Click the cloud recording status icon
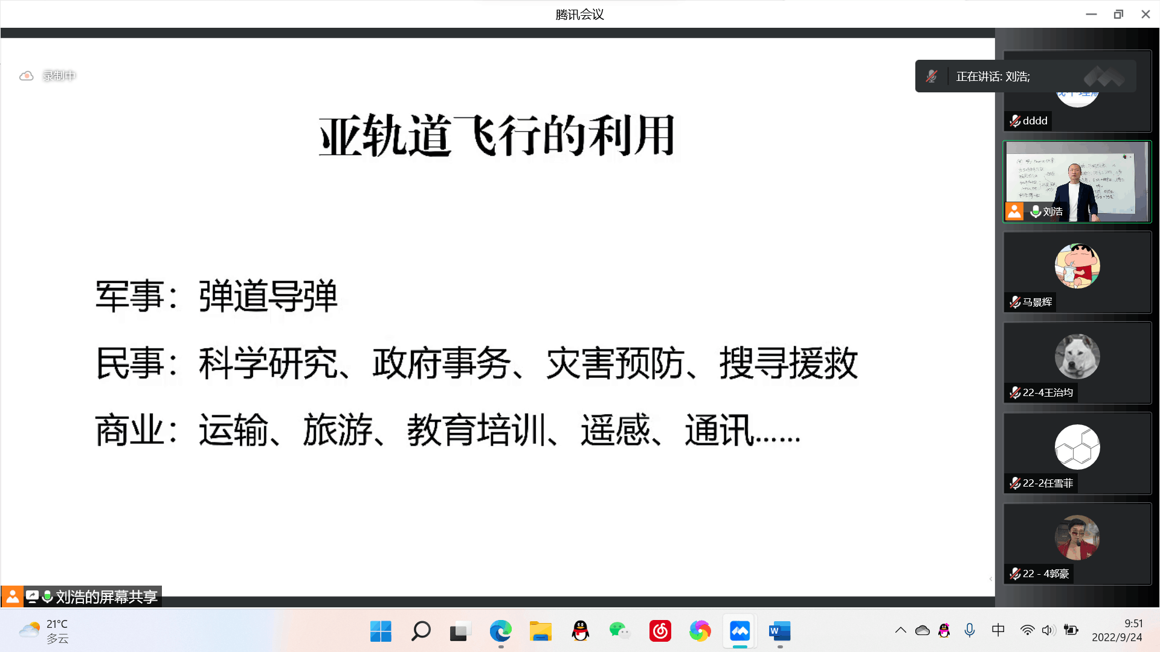The height and width of the screenshot is (652, 1160). click(x=26, y=76)
